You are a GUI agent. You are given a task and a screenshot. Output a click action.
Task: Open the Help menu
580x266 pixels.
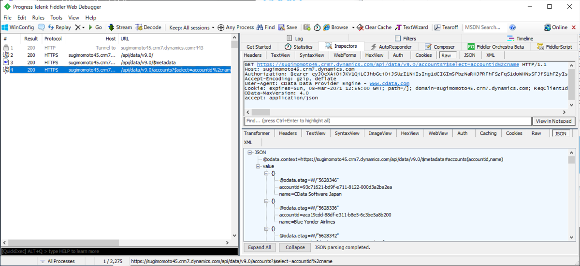[91, 18]
